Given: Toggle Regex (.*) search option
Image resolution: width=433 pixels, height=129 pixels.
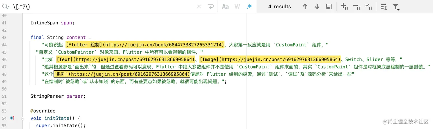Looking at the screenshot, I should (249, 7).
